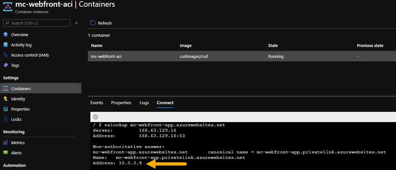Select Containers under Settings
Viewport: 396px width, 170px height.
click(21, 89)
